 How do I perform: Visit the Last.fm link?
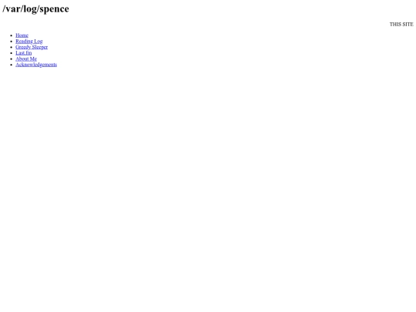24,53
